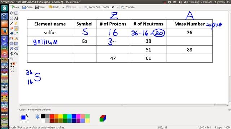
Task: Select the Ellipse shape tool
Action: click(16, 49)
